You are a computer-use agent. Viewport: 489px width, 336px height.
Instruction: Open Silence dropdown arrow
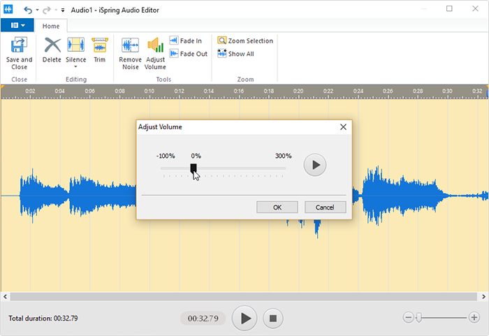pyautogui.click(x=75, y=67)
